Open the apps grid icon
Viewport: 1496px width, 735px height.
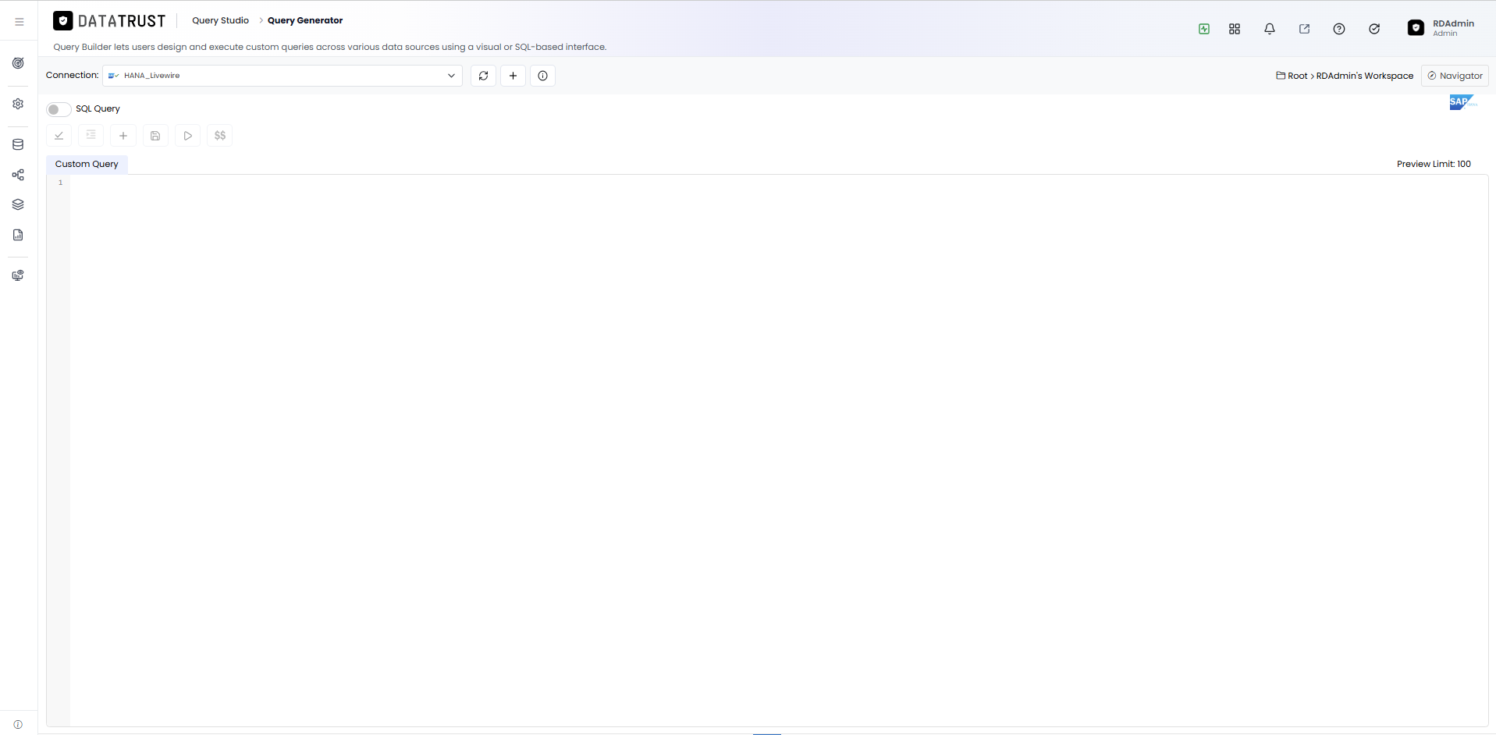click(x=1235, y=29)
